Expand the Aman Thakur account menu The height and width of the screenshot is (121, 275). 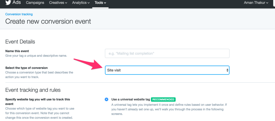pyautogui.click(x=256, y=3)
